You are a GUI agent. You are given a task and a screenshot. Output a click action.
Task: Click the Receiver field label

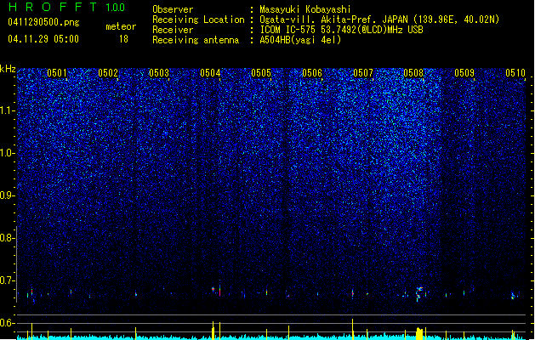click(x=173, y=30)
